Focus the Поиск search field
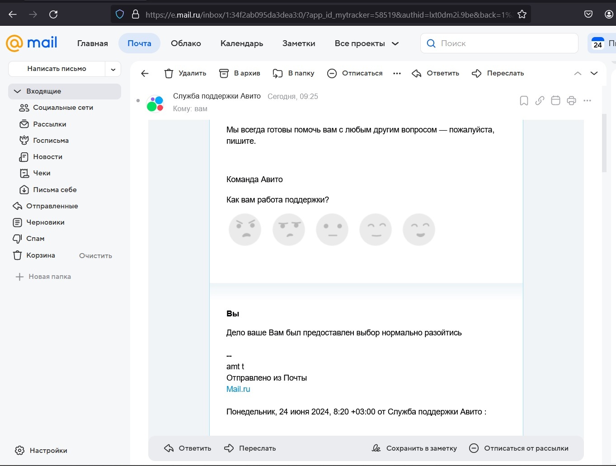The height and width of the screenshot is (466, 616). click(499, 43)
